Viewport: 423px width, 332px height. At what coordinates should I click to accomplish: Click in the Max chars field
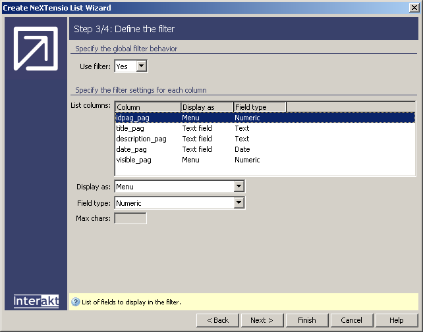130,218
